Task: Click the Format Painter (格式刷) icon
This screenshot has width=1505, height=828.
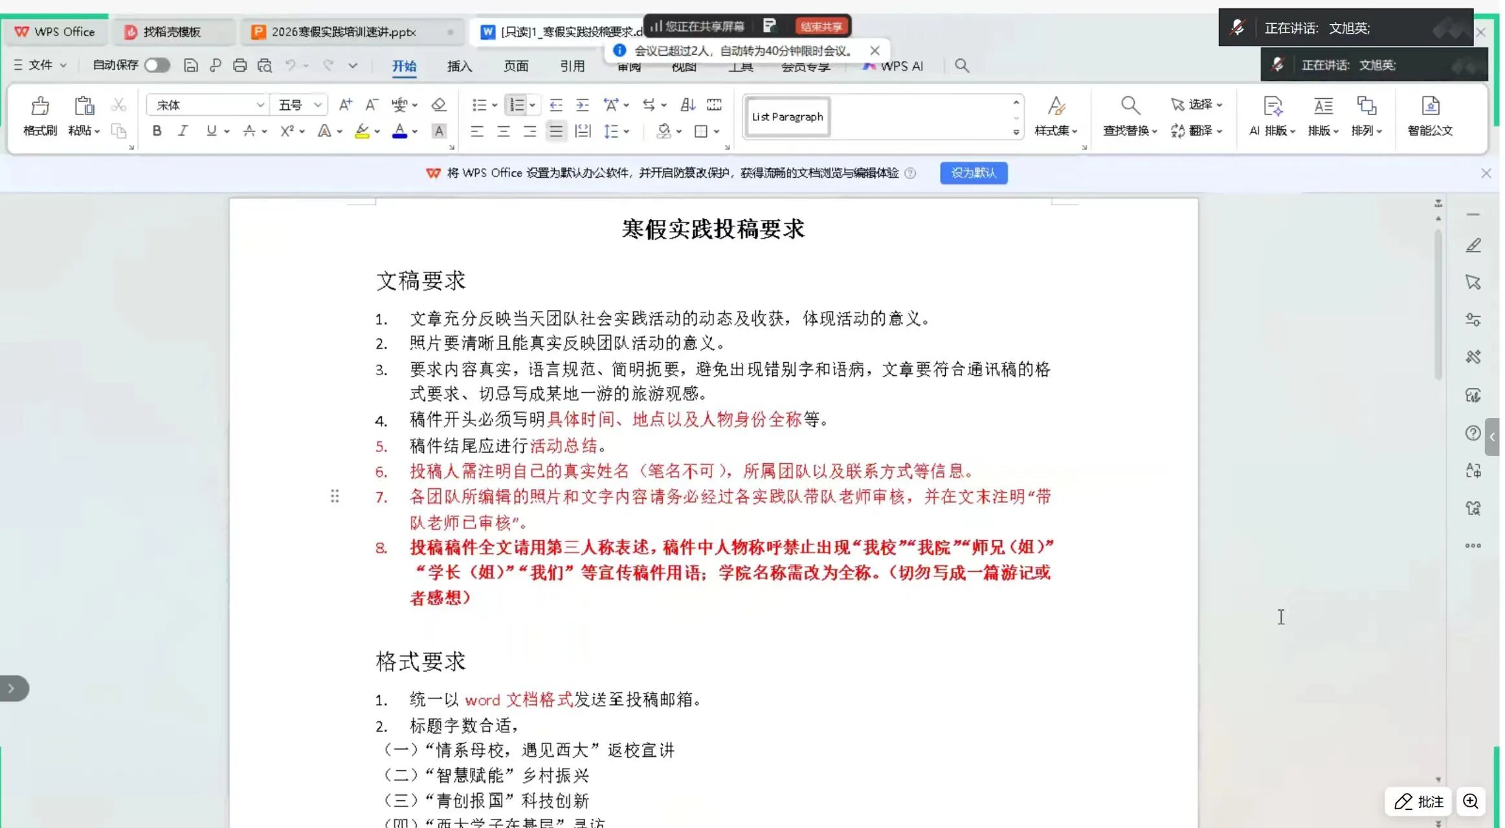Action: point(40,106)
